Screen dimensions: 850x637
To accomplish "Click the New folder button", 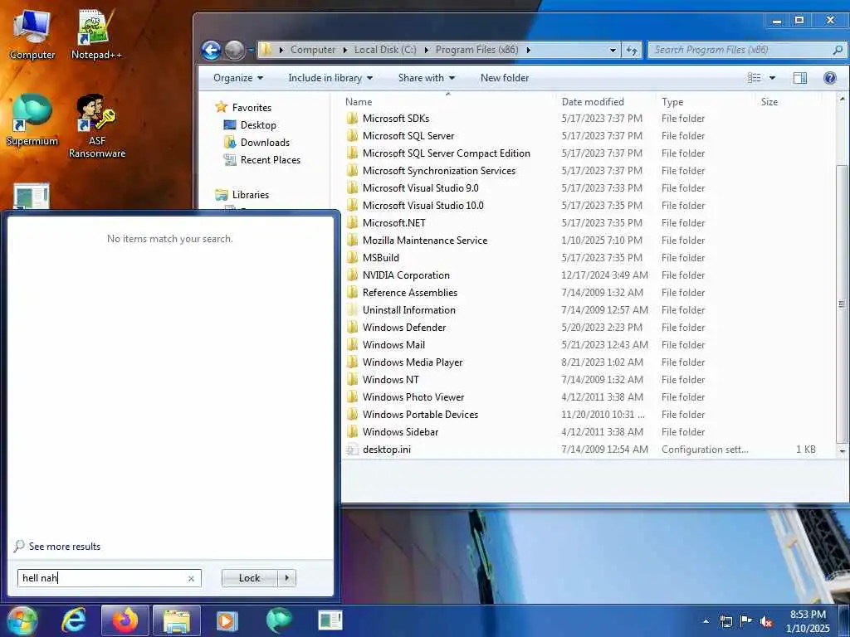I will pyautogui.click(x=504, y=78).
